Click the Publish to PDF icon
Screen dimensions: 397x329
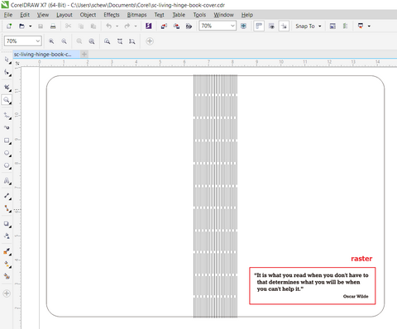point(189,26)
